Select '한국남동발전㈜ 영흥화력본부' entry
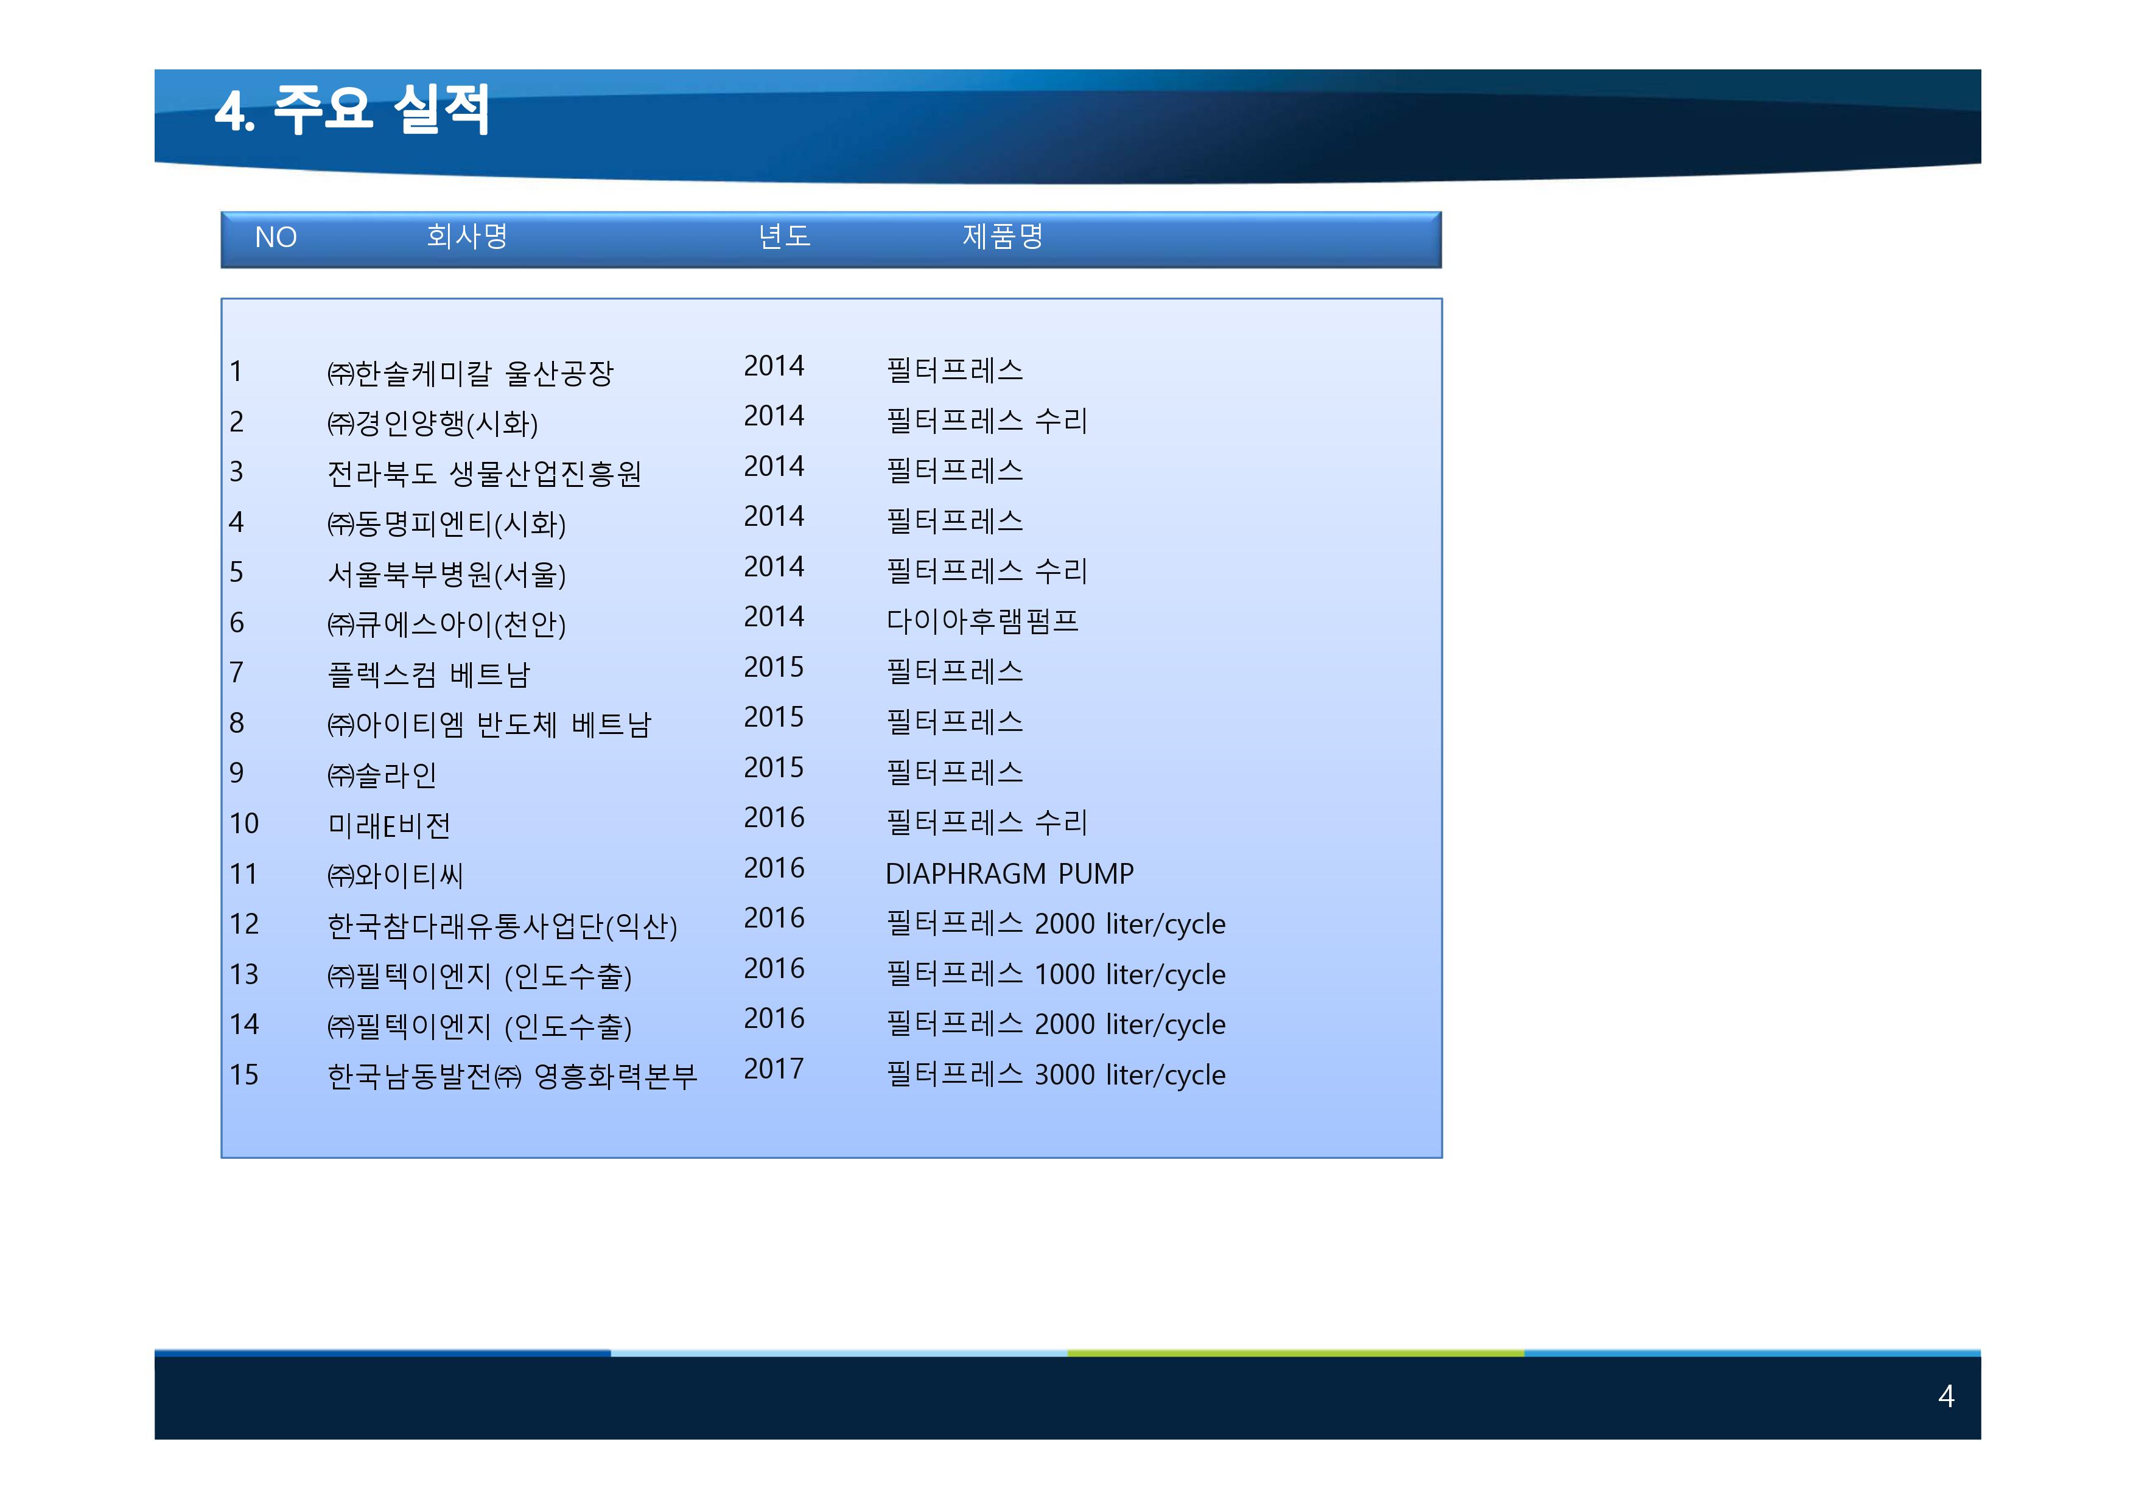The image size is (2136, 1510). (512, 1077)
